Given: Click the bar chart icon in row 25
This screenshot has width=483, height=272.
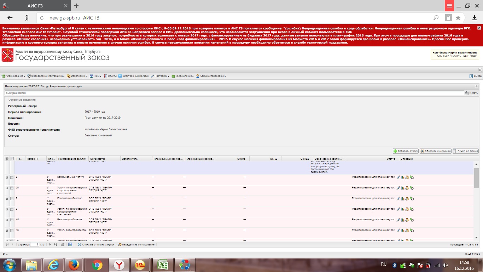Looking at the screenshot, I should (403, 188).
